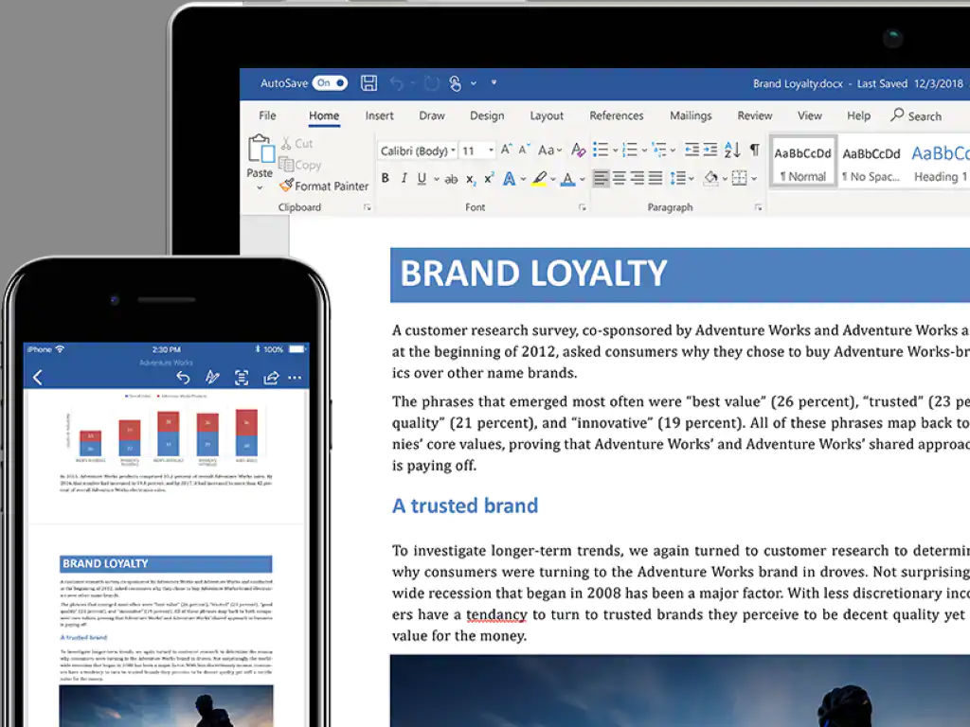Click the Sort A-Z icon

(x=732, y=150)
